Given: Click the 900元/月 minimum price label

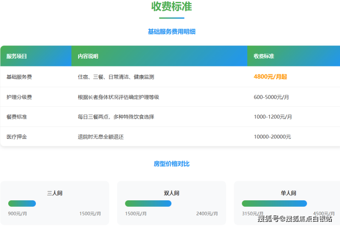Looking at the screenshot, I should coord(18,214).
